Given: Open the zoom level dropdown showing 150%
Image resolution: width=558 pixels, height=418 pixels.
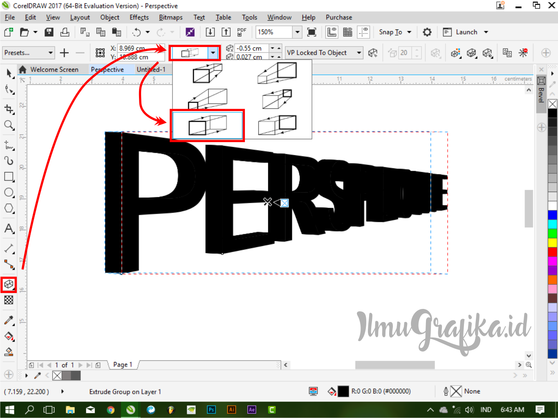Looking at the screenshot, I should click(297, 32).
